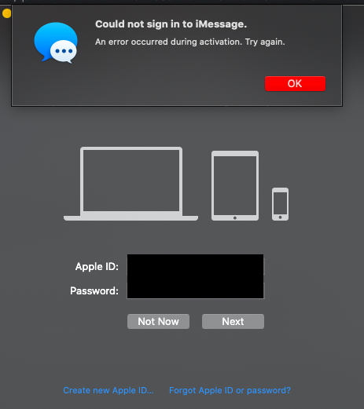Click the home button on the iPhone illustration
The image size is (364, 409).
click(x=280, y=217)
